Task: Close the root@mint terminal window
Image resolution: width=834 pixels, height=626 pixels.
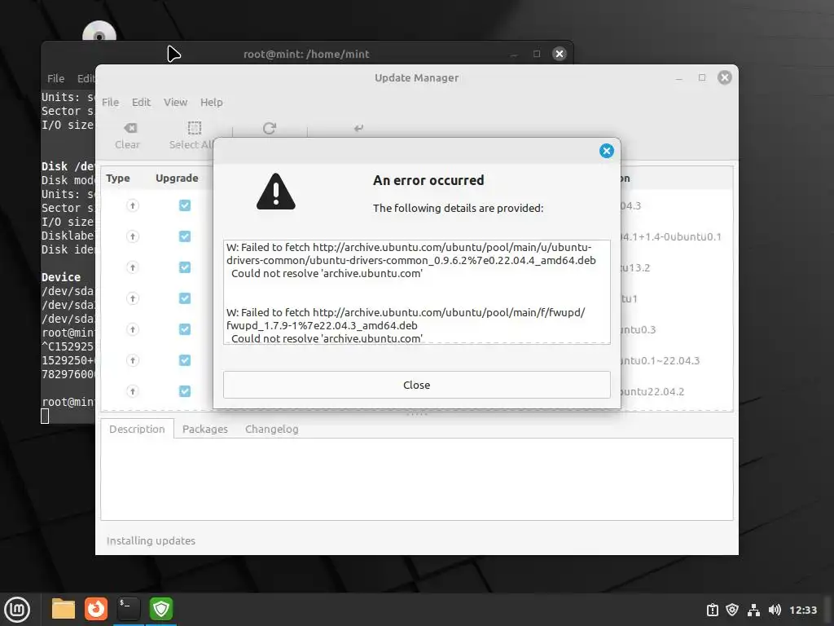Action: tap(559, 54)
